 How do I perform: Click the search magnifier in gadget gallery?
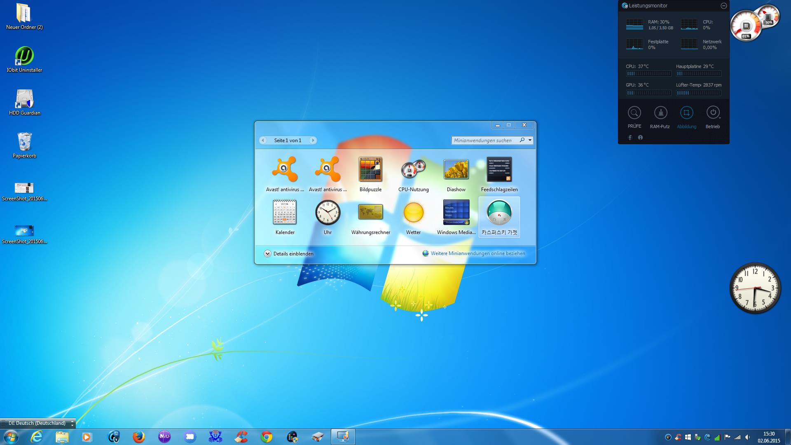coord(522,140)
